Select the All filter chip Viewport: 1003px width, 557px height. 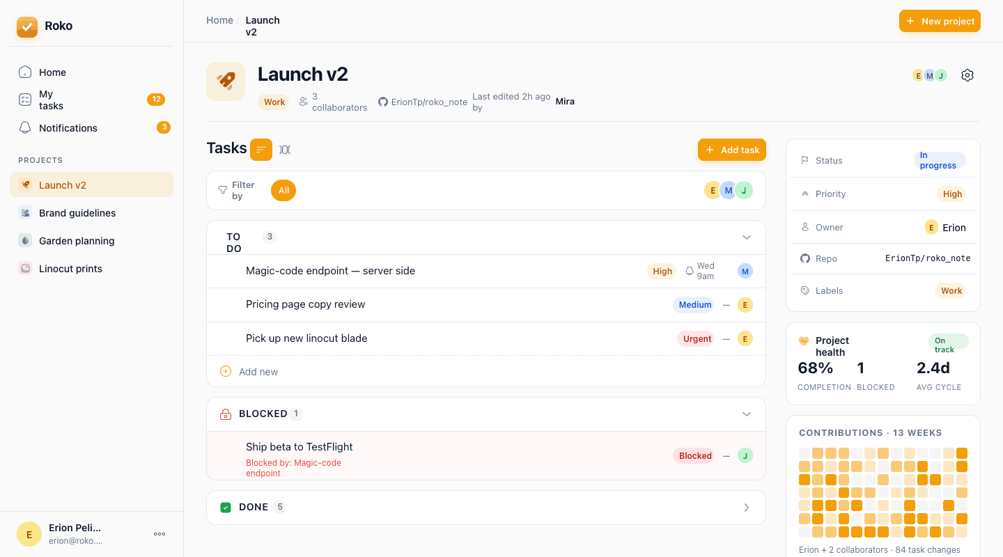[283, 190]
